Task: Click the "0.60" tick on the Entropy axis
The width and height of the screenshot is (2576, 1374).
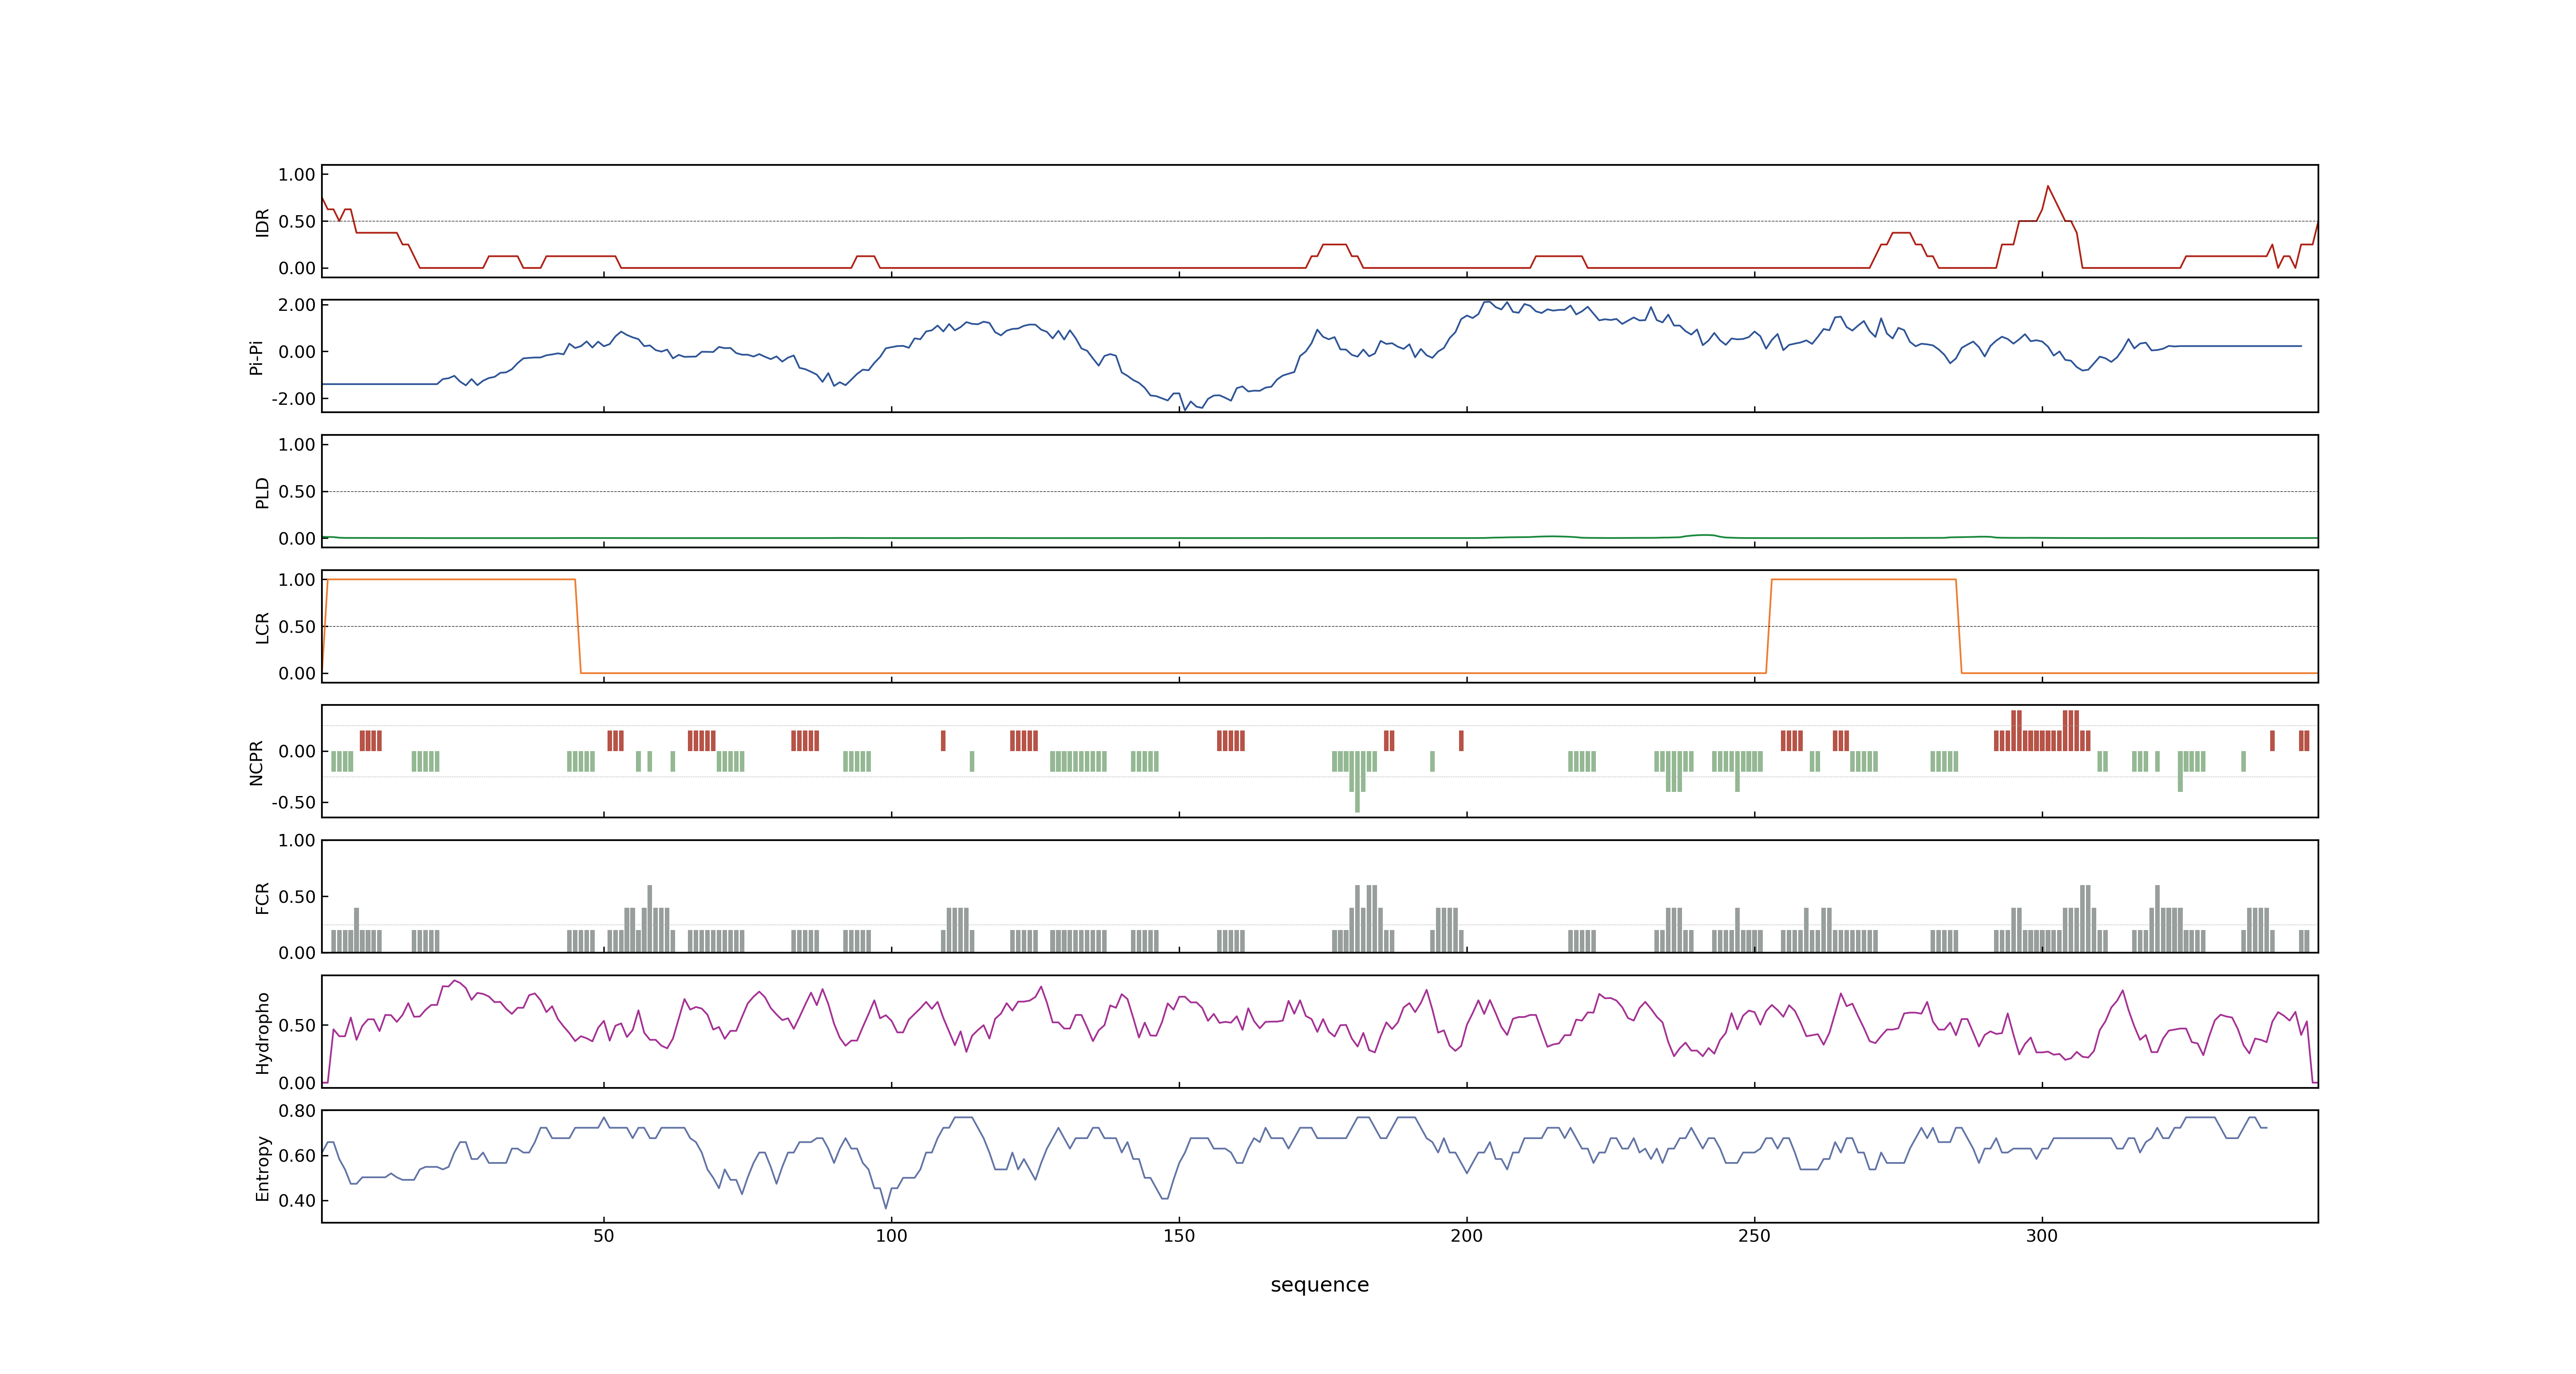Action: pos(297,1156)
